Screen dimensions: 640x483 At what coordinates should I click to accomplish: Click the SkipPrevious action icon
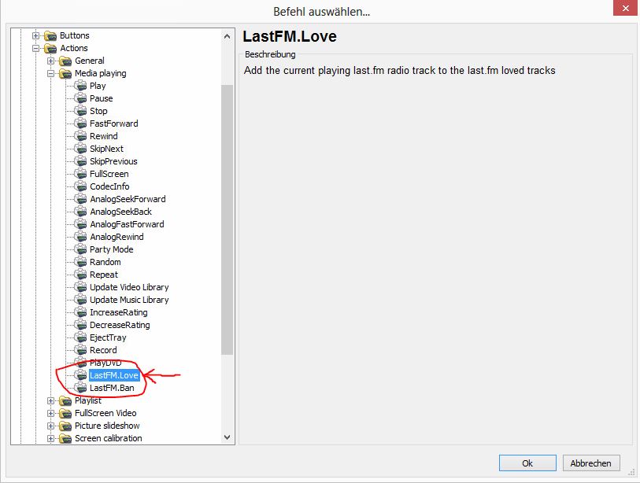[81, 161]
